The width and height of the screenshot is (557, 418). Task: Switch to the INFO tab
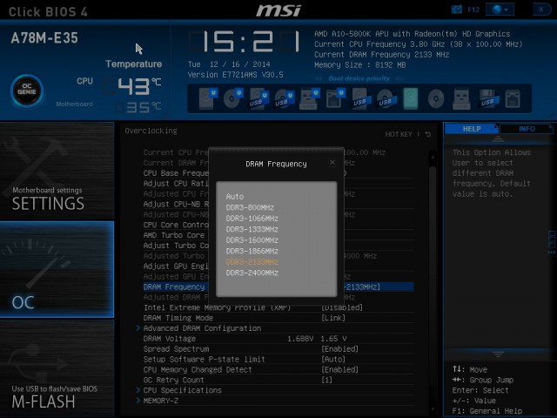tap(527, 129)
